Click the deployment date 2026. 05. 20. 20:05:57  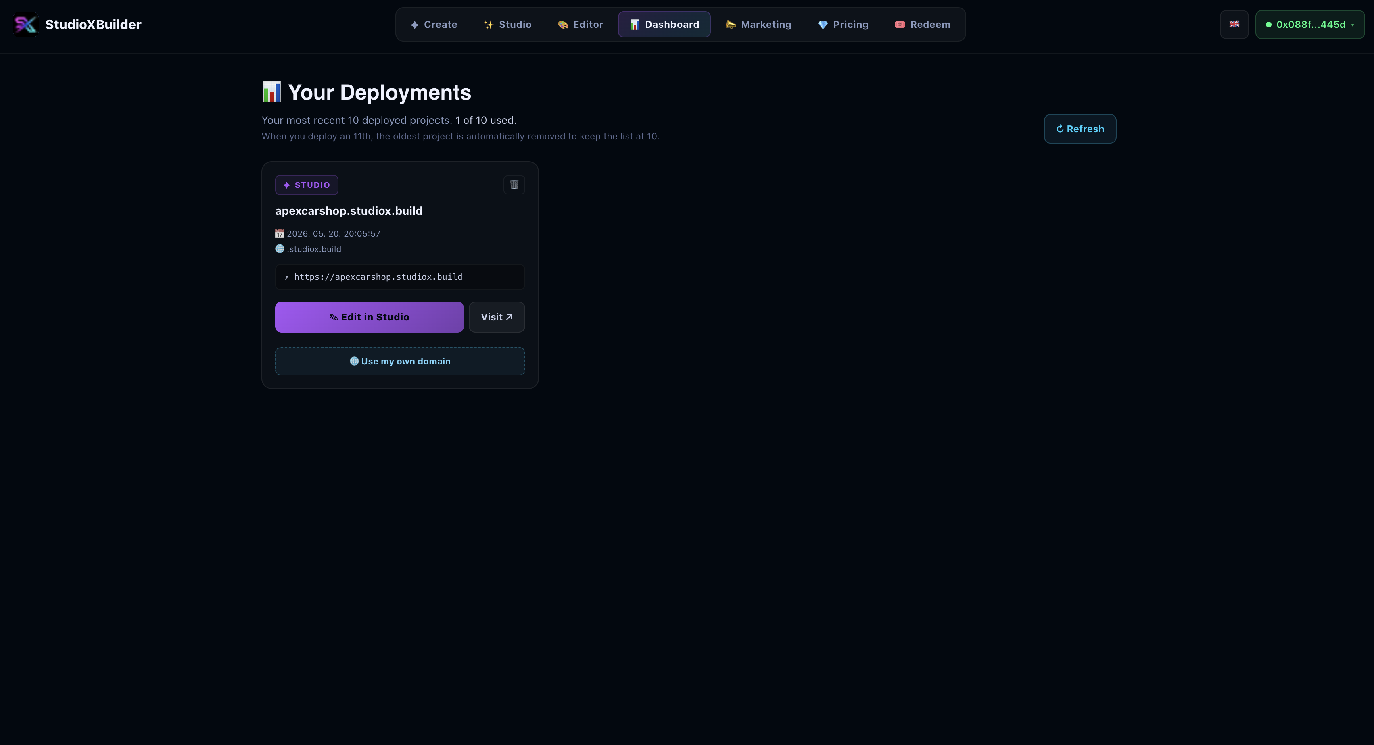point(333,233)
